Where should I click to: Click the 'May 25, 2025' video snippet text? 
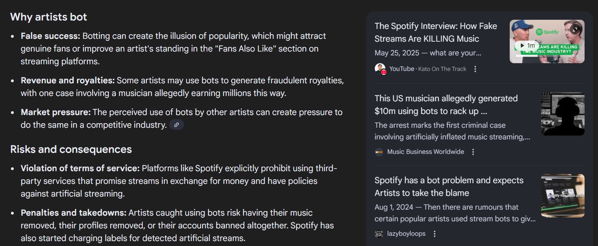click(x=428, y=53)
